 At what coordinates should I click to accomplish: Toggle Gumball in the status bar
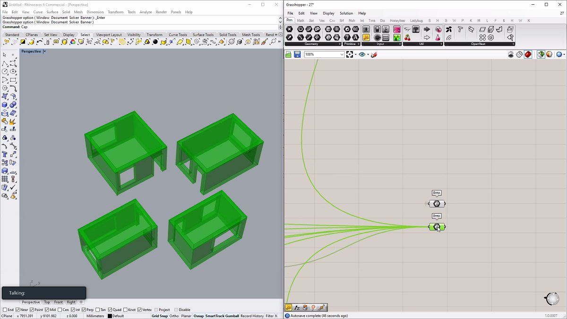pyautogui.click(x=232, y=316)
